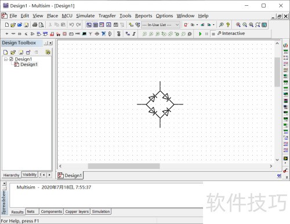The width and height of the screenshot is (290, 224).
Task: Open the Options menu
Action: click(164, 16)
